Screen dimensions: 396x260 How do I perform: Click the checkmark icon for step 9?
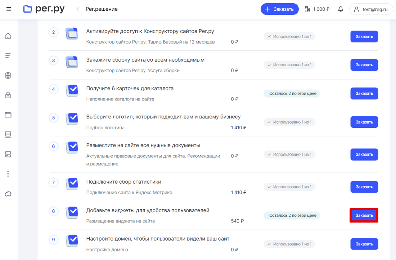pos(72,241)
